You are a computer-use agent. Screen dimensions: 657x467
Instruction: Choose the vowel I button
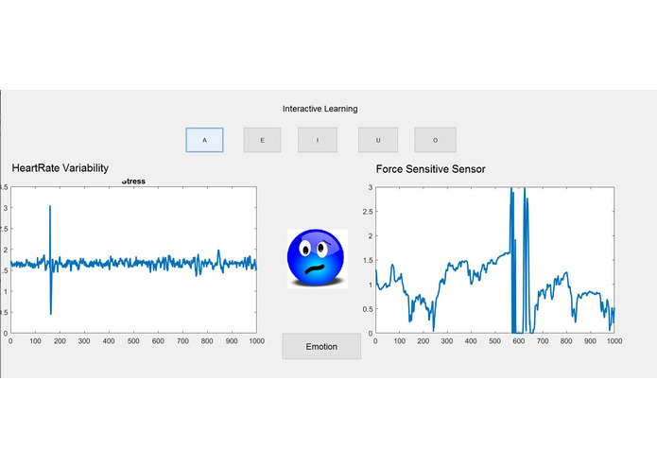[x=318, y=140]
